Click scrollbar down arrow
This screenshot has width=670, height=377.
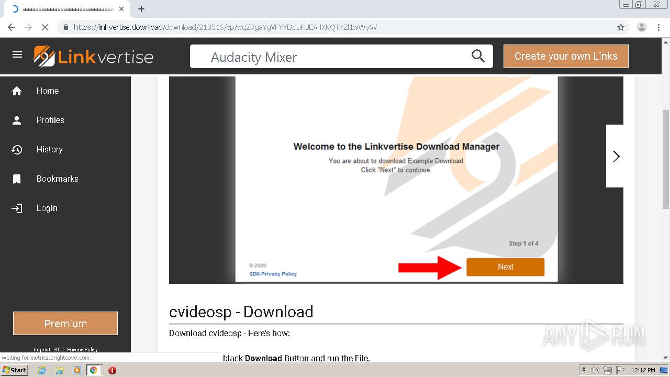pos(666,358)
